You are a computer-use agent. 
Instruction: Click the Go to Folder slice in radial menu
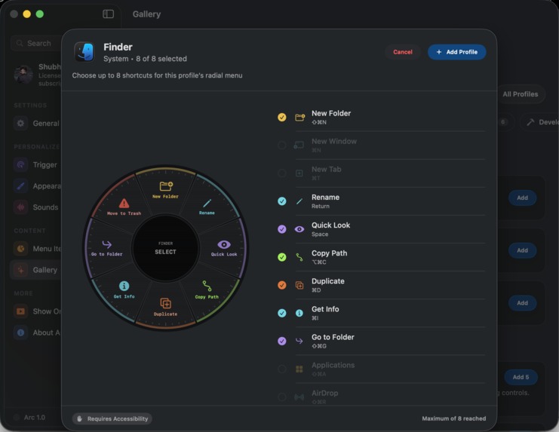point(107,248)
